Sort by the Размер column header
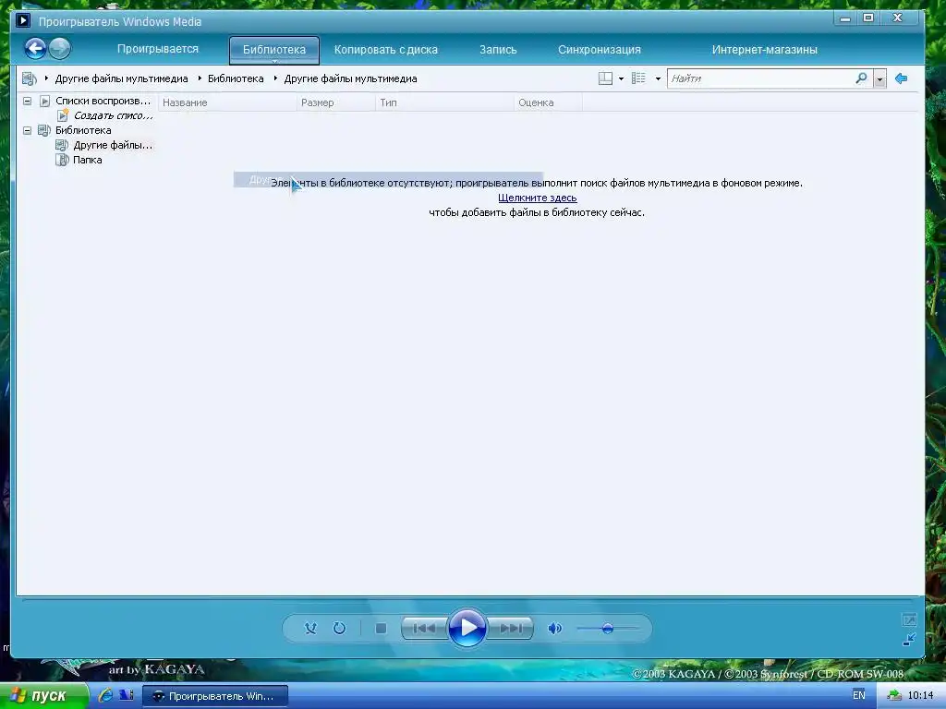 click(x=336, y=102)
